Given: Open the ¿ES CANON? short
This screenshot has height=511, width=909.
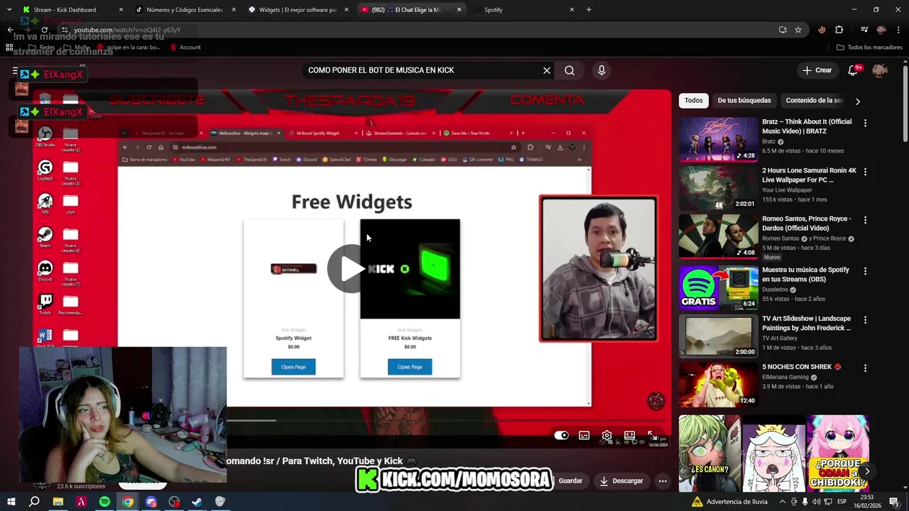Looking at the screenshot, I should pos(709,454).
